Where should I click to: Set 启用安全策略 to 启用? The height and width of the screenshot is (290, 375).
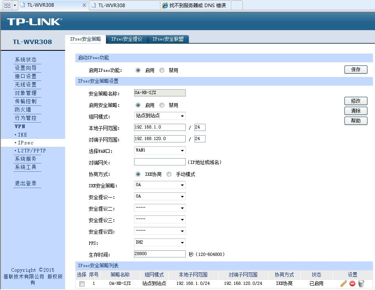138,105
